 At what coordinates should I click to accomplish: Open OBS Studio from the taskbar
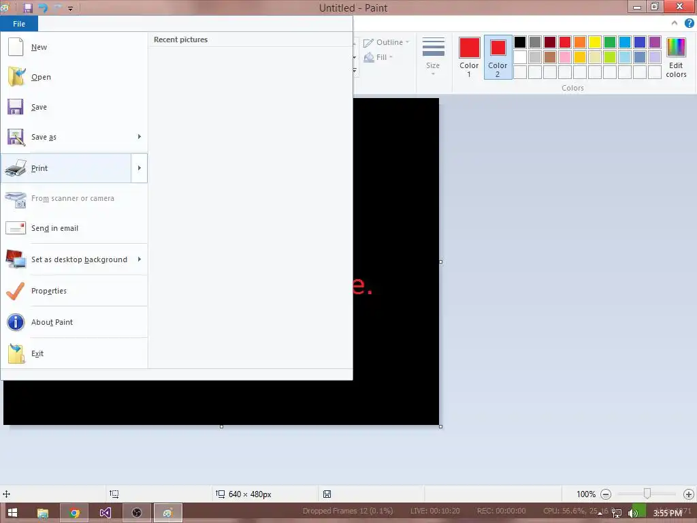136,513
